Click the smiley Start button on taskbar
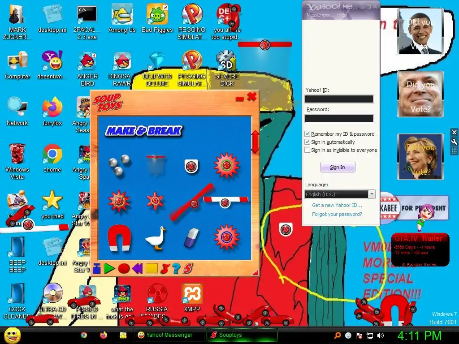 [x=12, y=335]
